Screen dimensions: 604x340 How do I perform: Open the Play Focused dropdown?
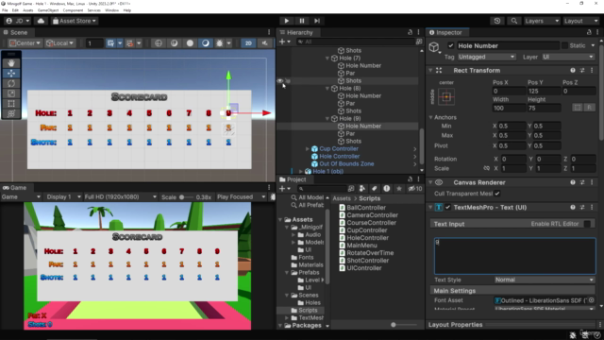pos(241,197)
